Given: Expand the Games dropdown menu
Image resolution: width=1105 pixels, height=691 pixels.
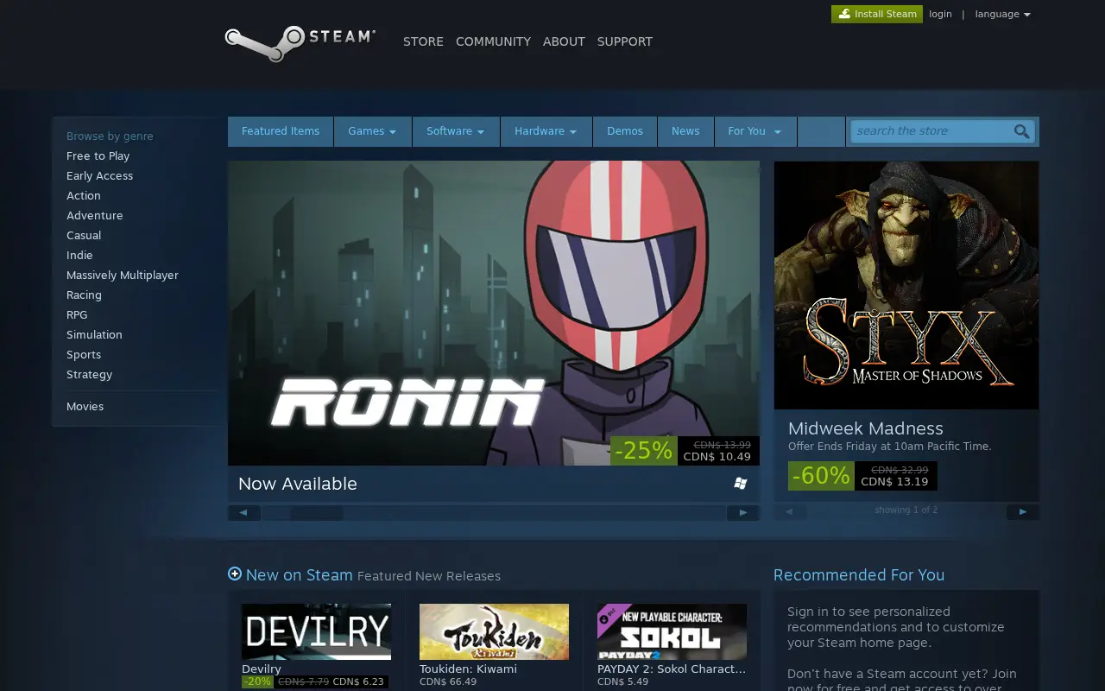Looking at the screenshot, I should pos(372,131).
